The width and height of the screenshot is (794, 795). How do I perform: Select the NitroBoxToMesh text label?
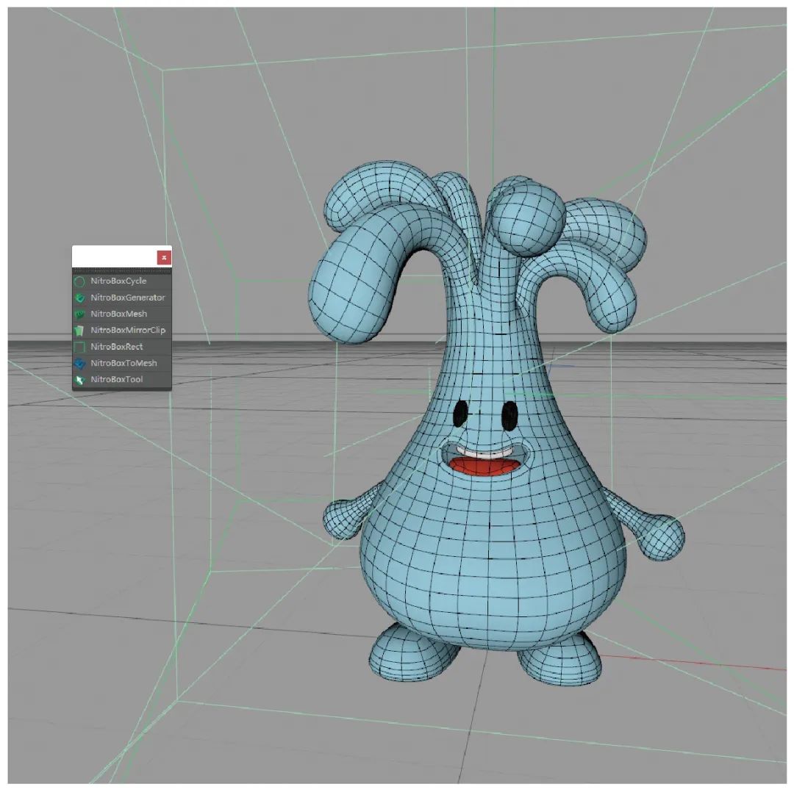pos(124,363)
